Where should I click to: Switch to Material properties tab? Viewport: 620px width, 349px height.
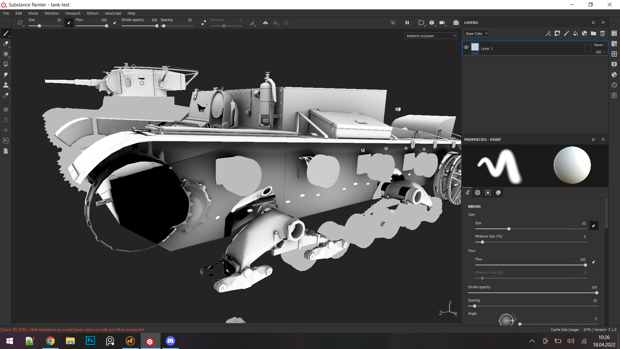click(498, 193)
